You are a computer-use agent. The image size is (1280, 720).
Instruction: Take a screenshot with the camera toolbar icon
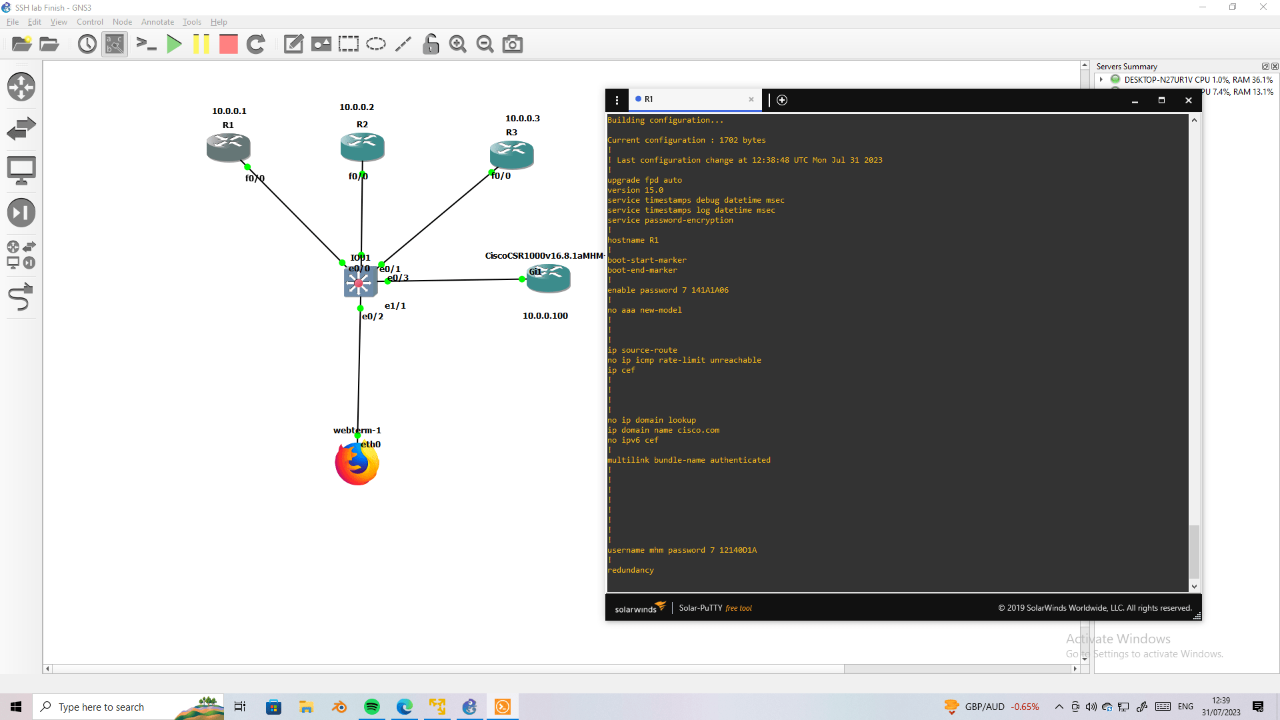(x=512, y=44)
